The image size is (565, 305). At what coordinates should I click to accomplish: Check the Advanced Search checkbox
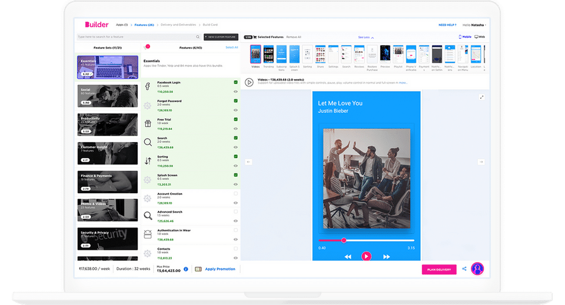click(235, 212)
